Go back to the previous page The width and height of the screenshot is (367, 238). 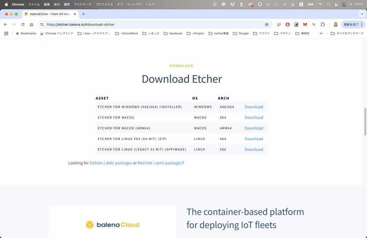[5, 24]
